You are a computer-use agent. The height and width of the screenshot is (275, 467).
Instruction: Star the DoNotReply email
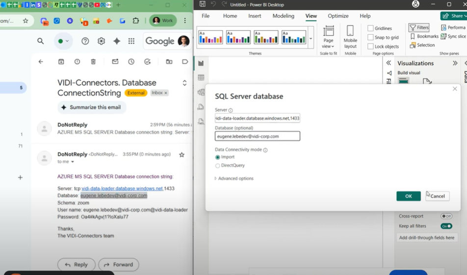pyautogui.click(x=182, y=155)
